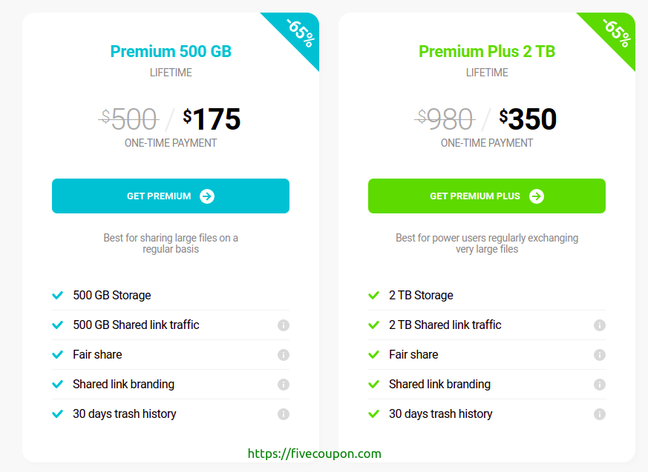Select the Premium 500 GB plan title

tap(171, 52)
